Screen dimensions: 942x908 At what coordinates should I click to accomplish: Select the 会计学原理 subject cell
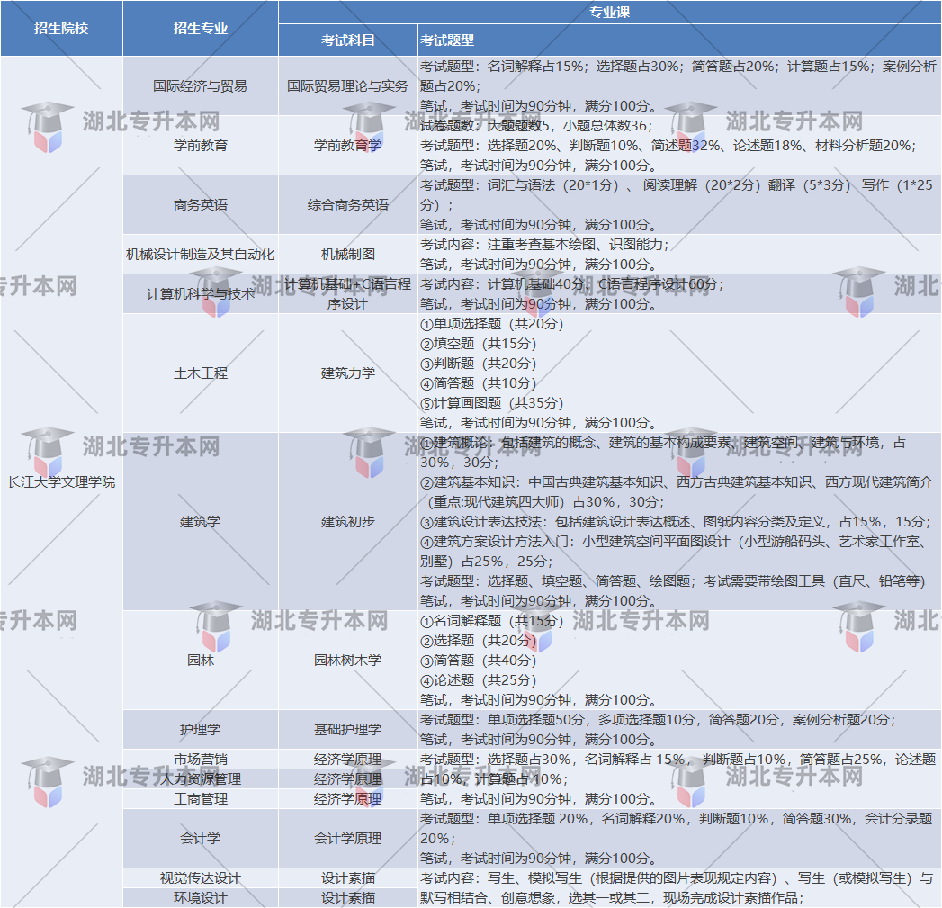point(348,839)
